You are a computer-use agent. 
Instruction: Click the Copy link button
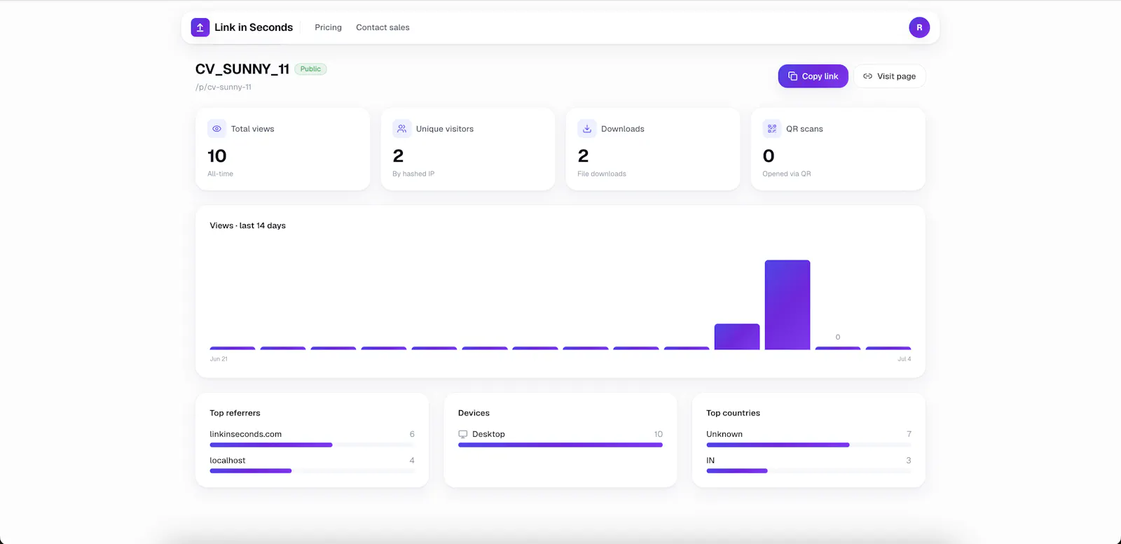(x=813, y=76)
